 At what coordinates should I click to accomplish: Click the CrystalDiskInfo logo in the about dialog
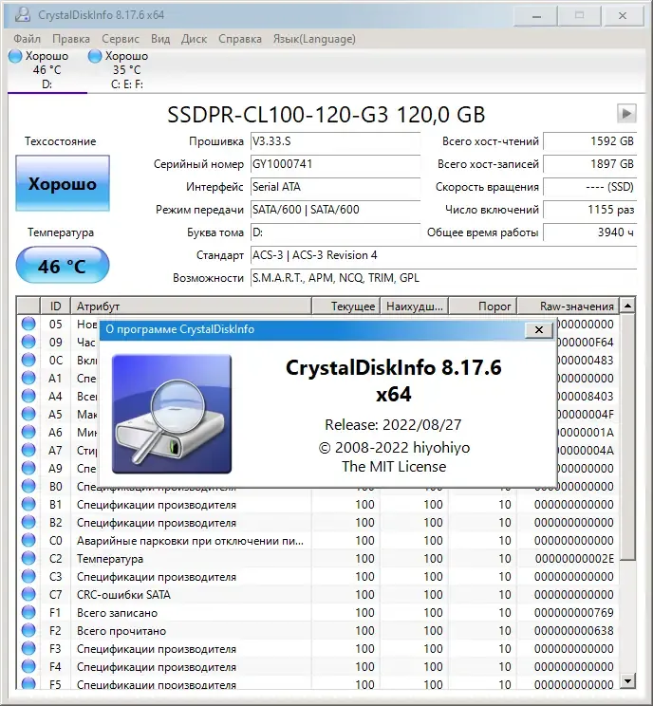click(172, 415)
